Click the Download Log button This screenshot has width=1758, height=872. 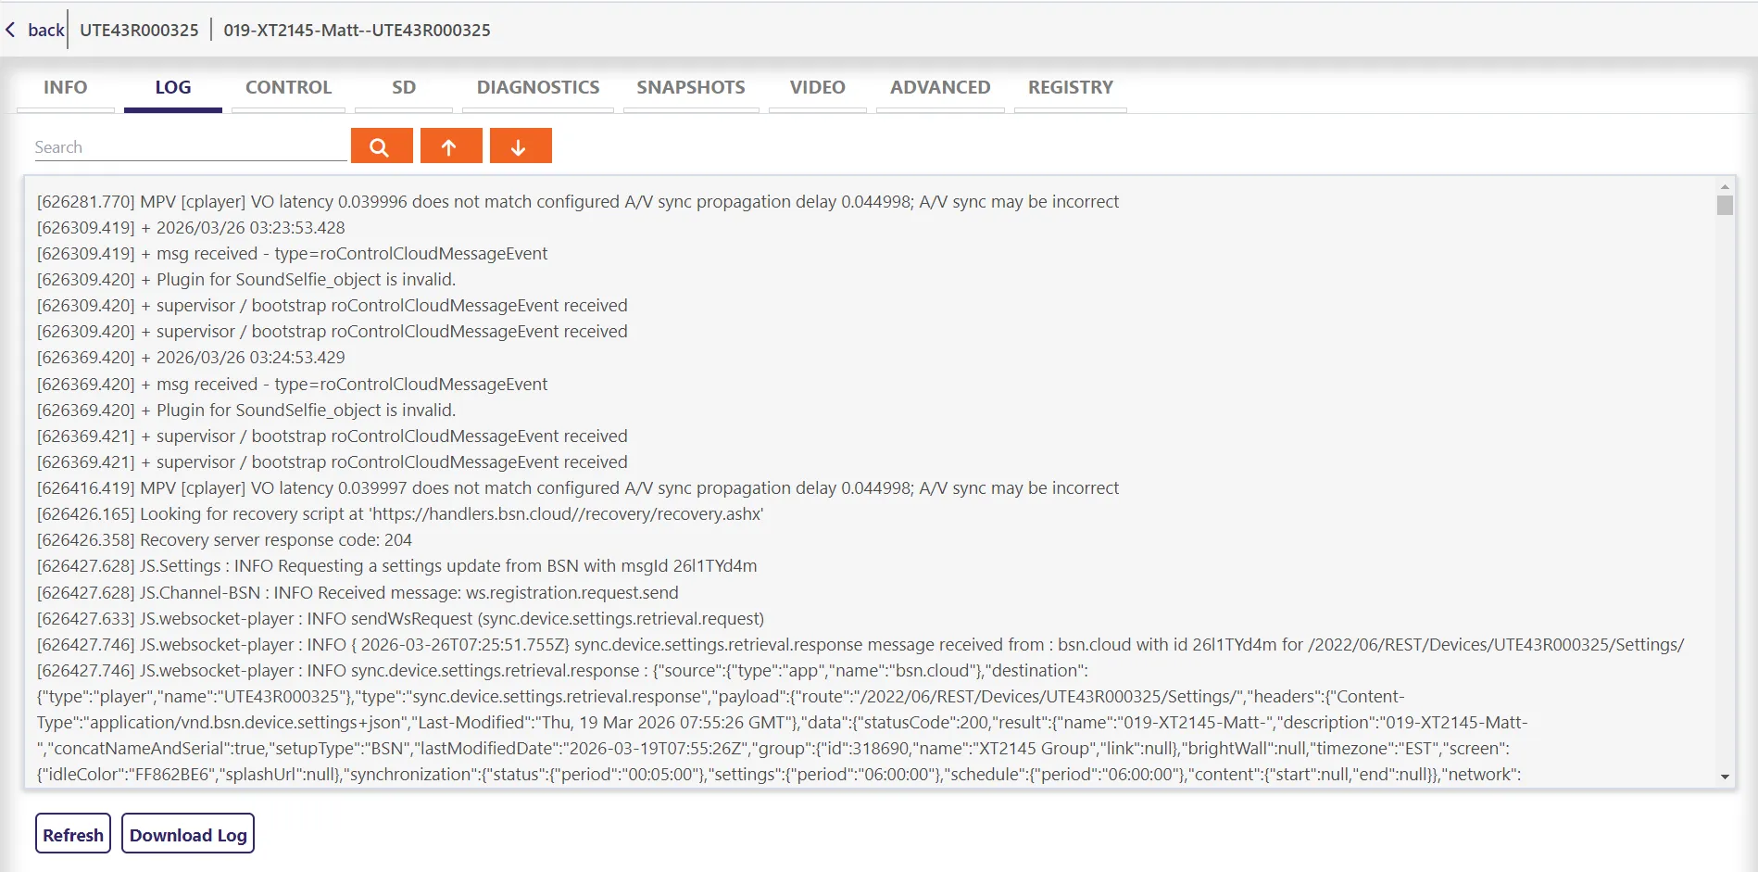point(188,833)
